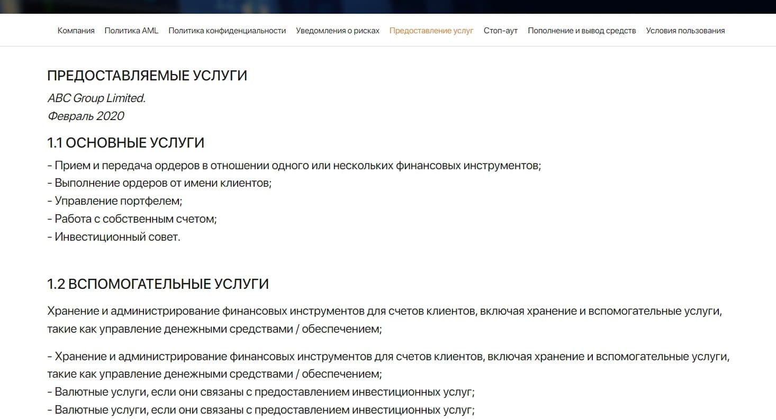Click the Февраль 2020 date text

tap(86, 116)
